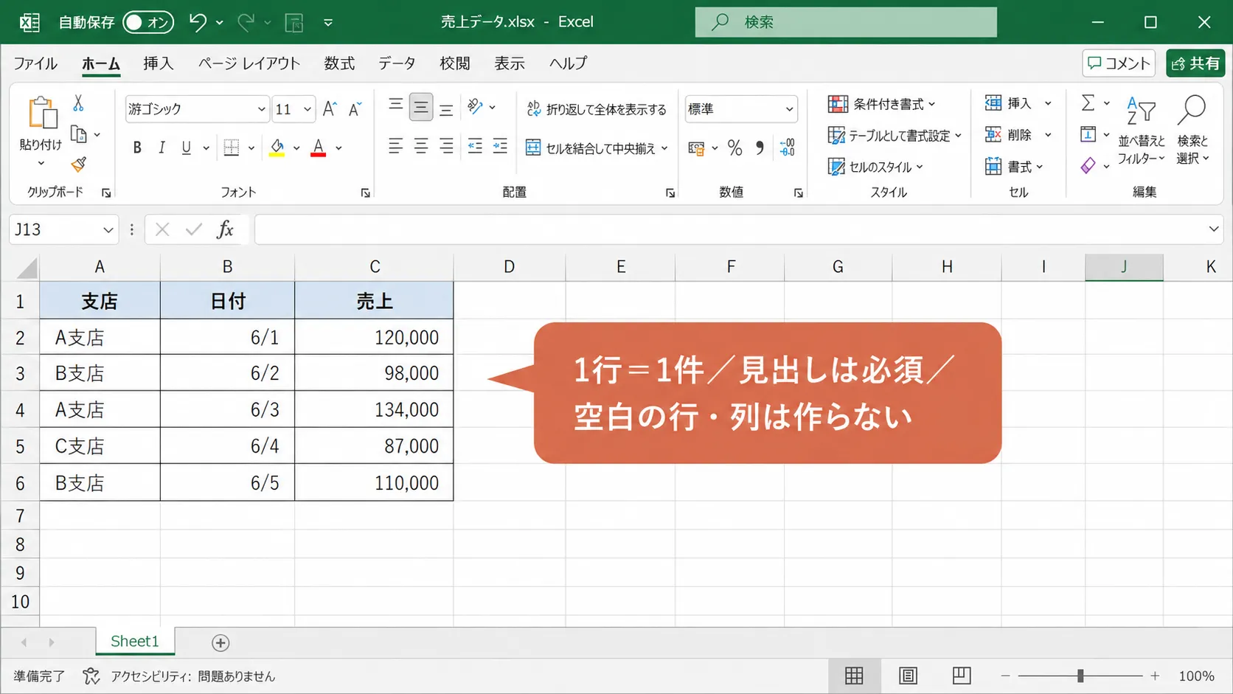The image size is (1233, 694).
Task: Switch to the 挿入 ribbon tab
Action: 159,63
